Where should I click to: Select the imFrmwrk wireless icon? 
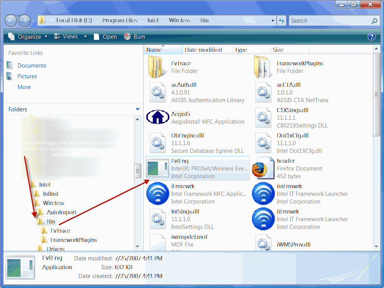click(x=263, y=194)
